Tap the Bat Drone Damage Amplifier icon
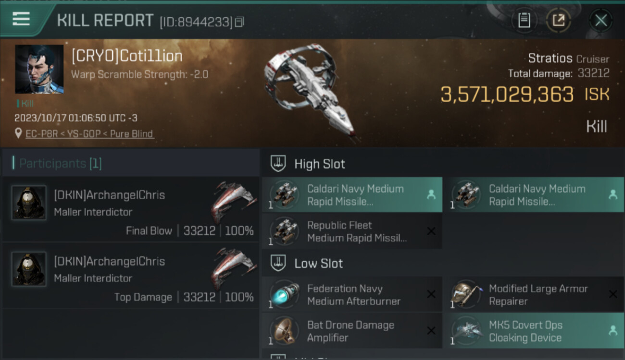Image resolution: width=625 pixels, height=360 pixels. (x=284, y=331)
